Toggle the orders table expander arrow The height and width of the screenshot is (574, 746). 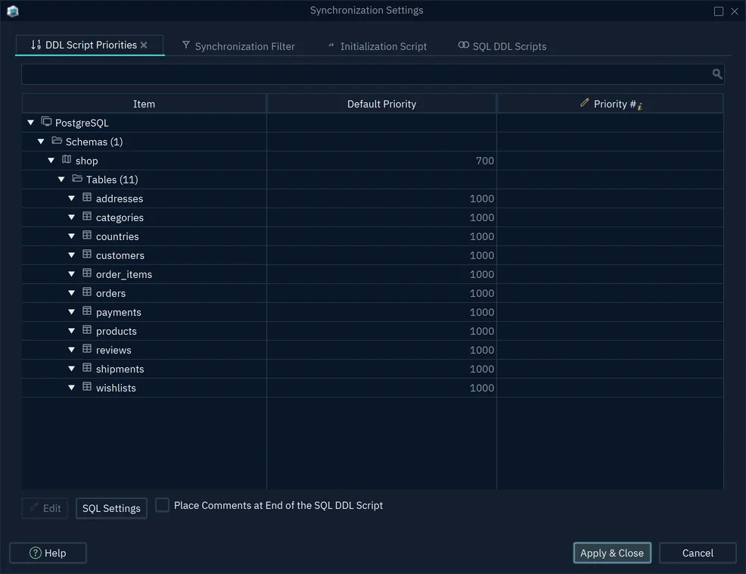pyautogui.click(x=71, y=293)
